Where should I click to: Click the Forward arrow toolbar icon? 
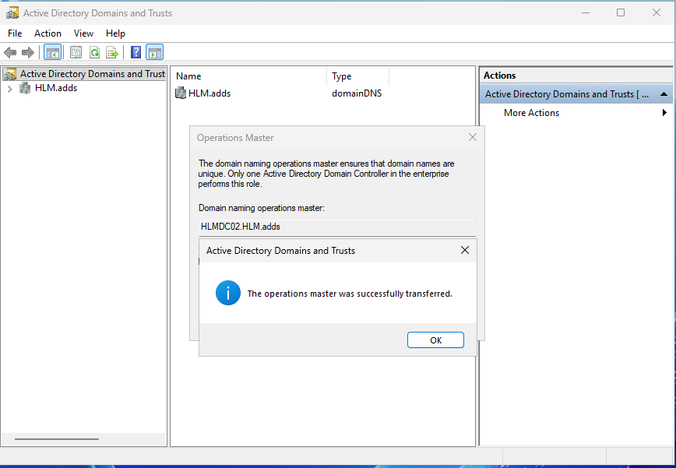pyautogui.click(x=28, y=52)
